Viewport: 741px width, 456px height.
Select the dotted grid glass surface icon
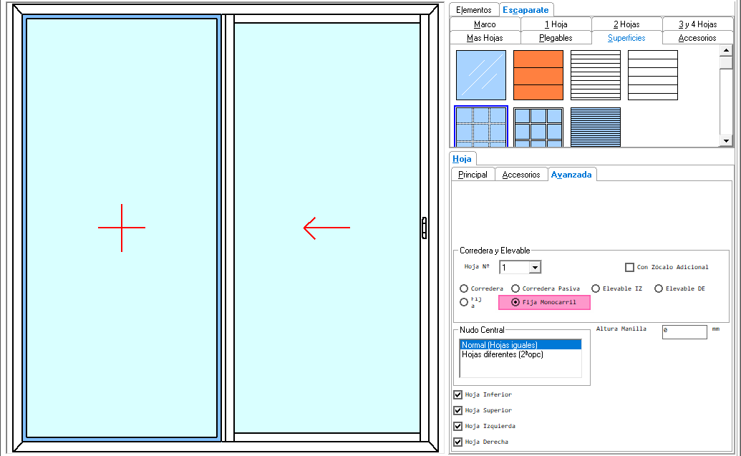point(480,127)
